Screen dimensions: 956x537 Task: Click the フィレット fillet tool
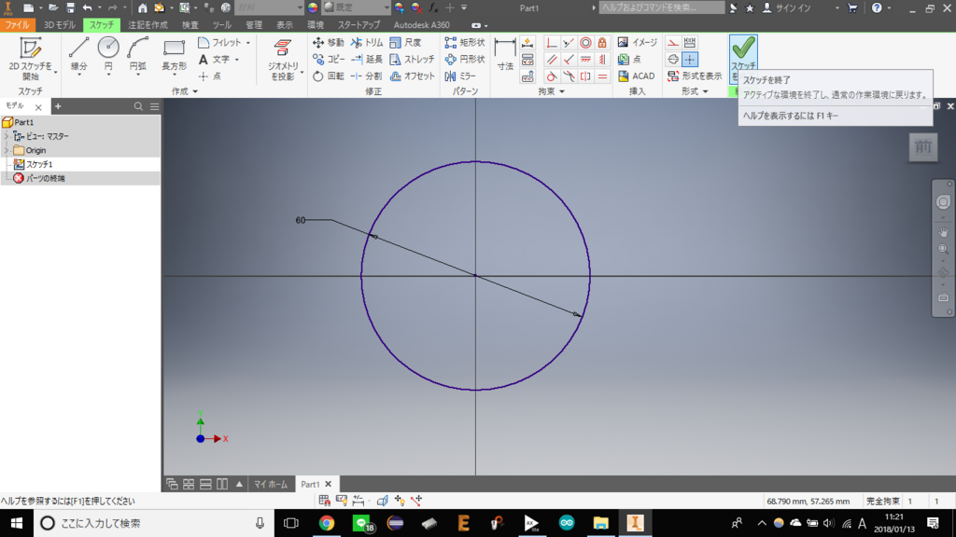(x=220, y=43)
